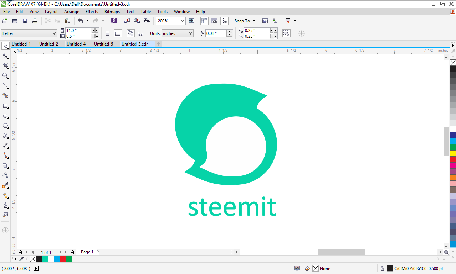This screenshot has width=456, height=274.
Task: Toggle the All Pages layout button
Action: tap(130, 33)
